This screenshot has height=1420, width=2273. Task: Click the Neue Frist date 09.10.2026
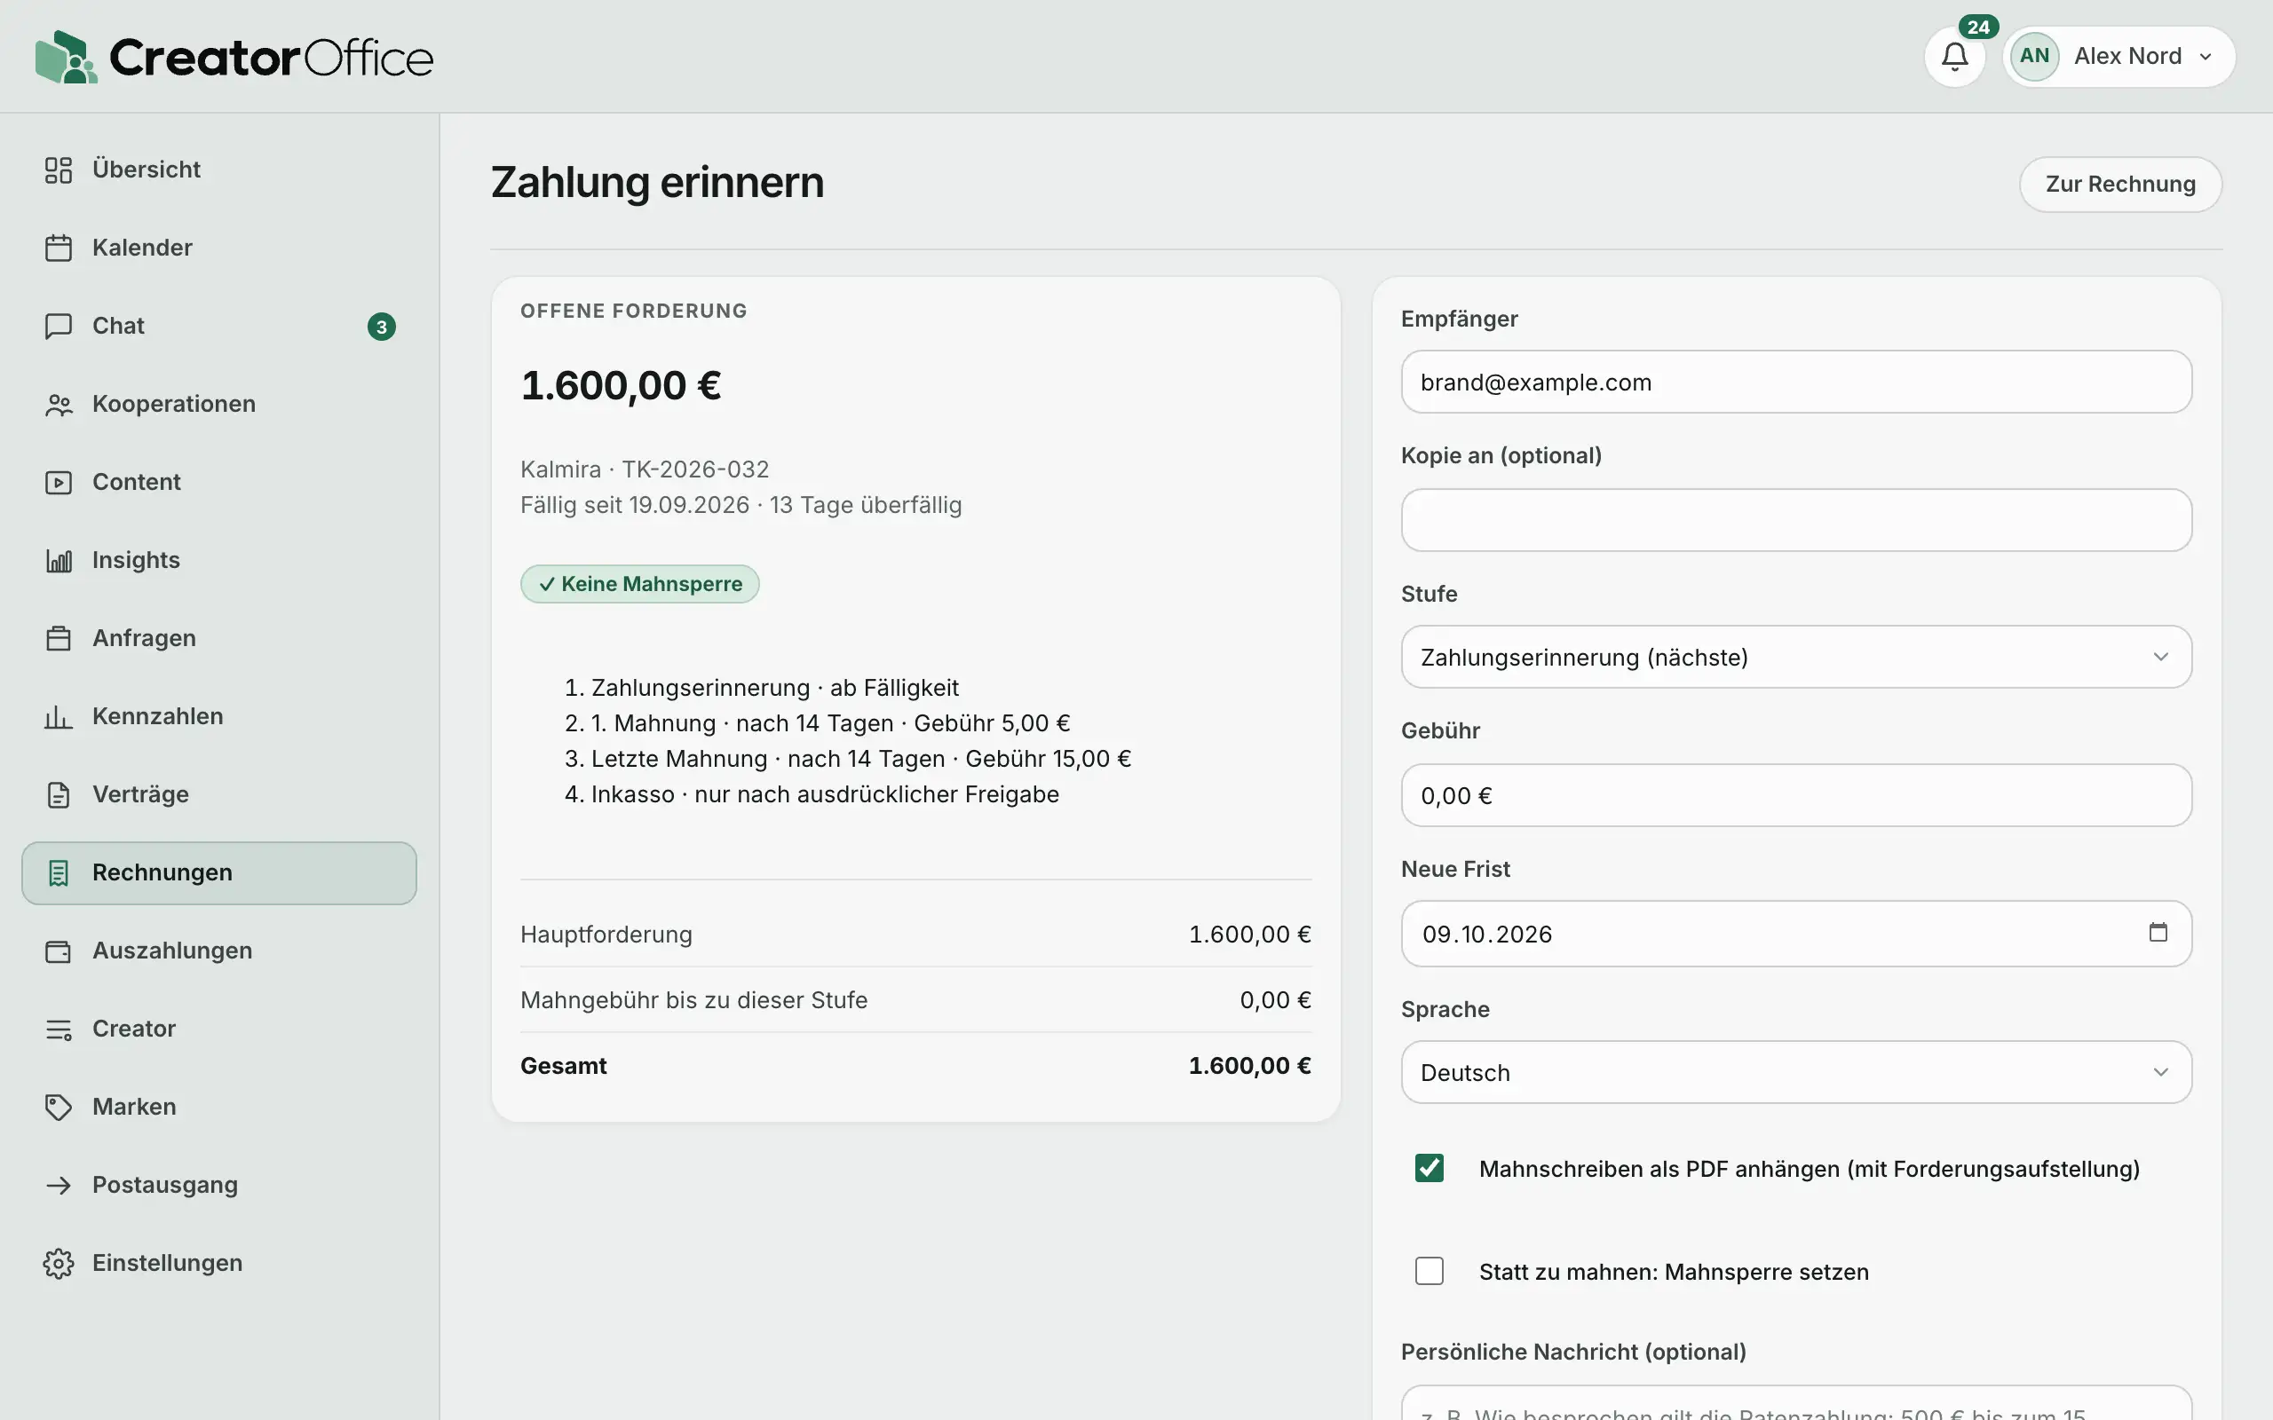1487,935
